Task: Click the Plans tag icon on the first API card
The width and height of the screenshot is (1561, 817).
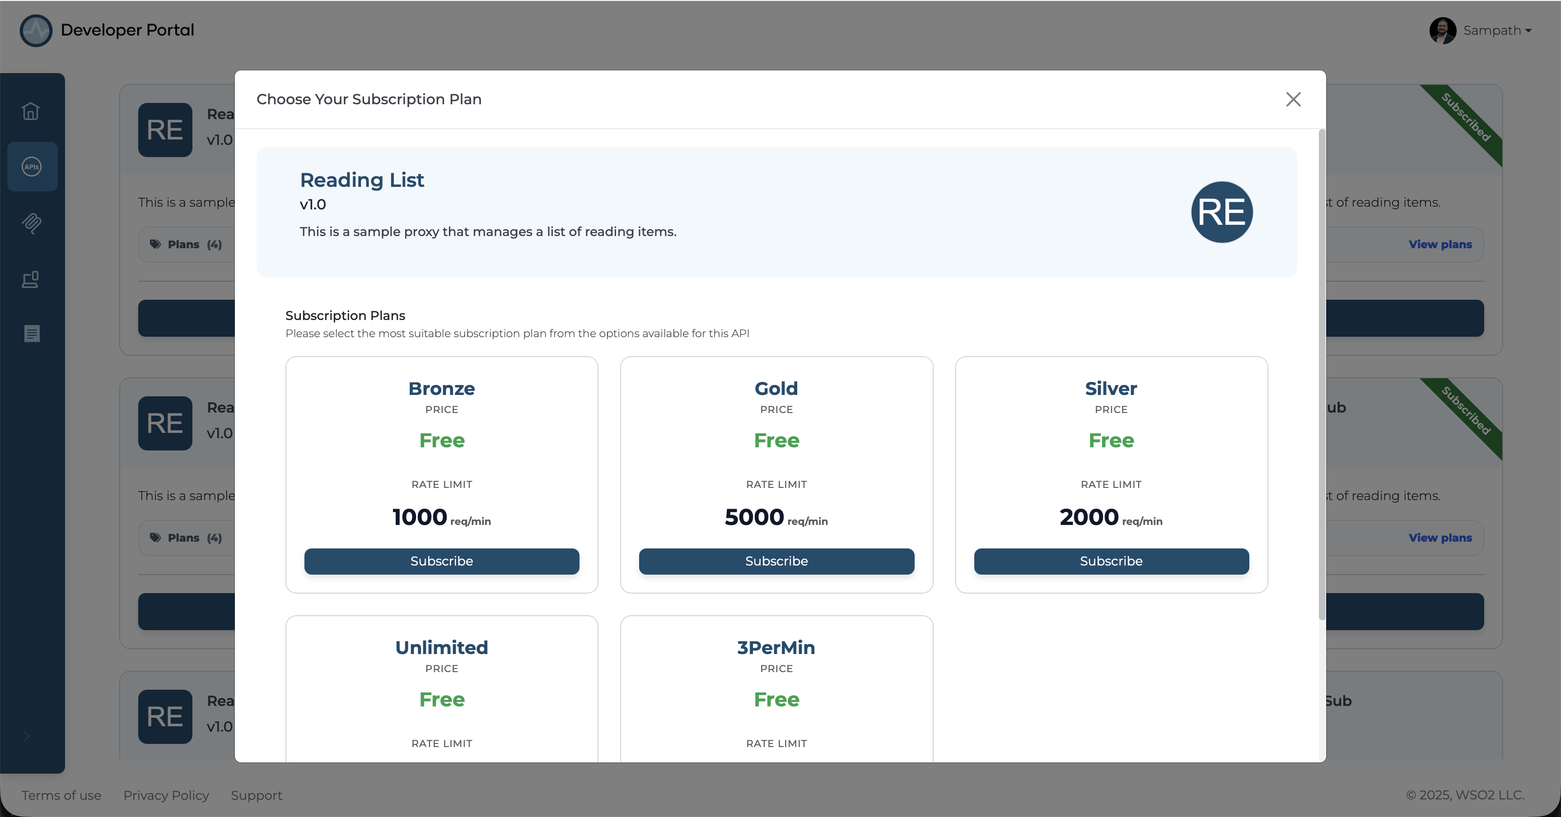Action: click(156, 244)
